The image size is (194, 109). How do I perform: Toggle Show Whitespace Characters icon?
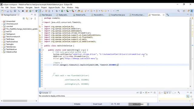click(52, 11)
